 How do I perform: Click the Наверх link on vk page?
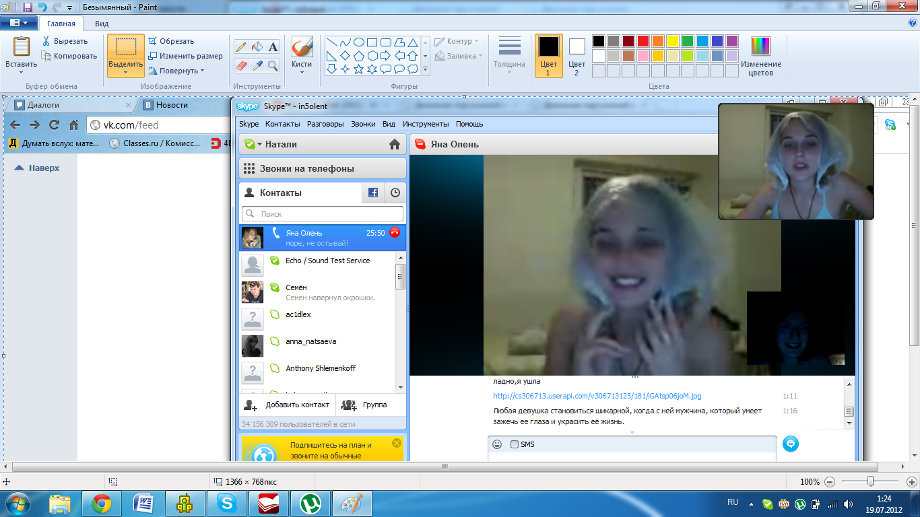pyautogui.click(x=38, y=168)
